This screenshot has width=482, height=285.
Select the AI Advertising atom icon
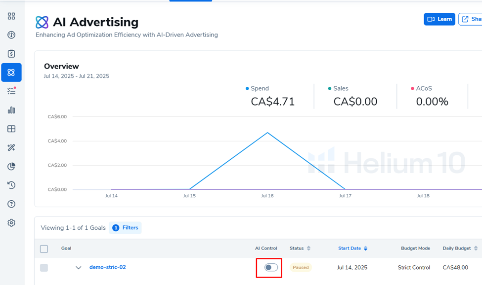pos(11,72)
